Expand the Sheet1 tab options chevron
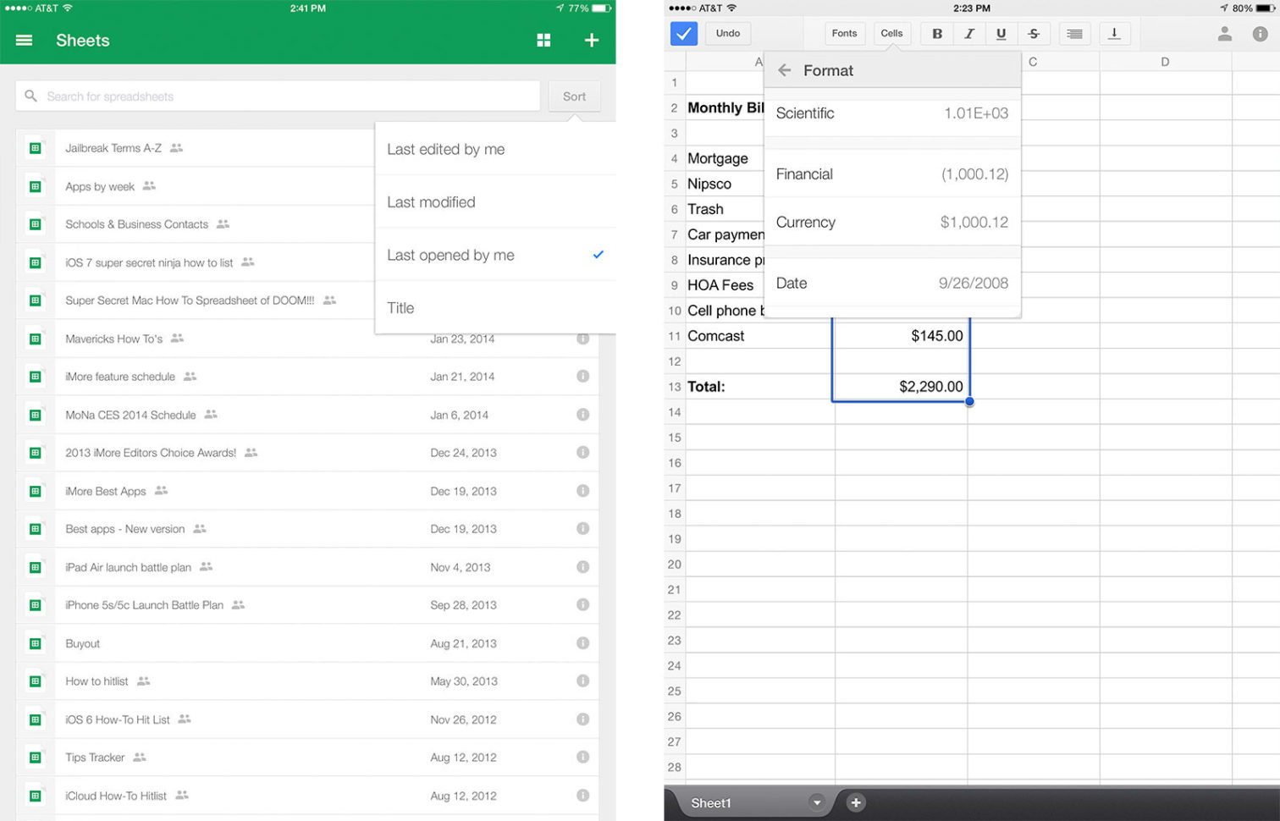Viewport: 1280px width, 821px height. (x=817, y=802)
